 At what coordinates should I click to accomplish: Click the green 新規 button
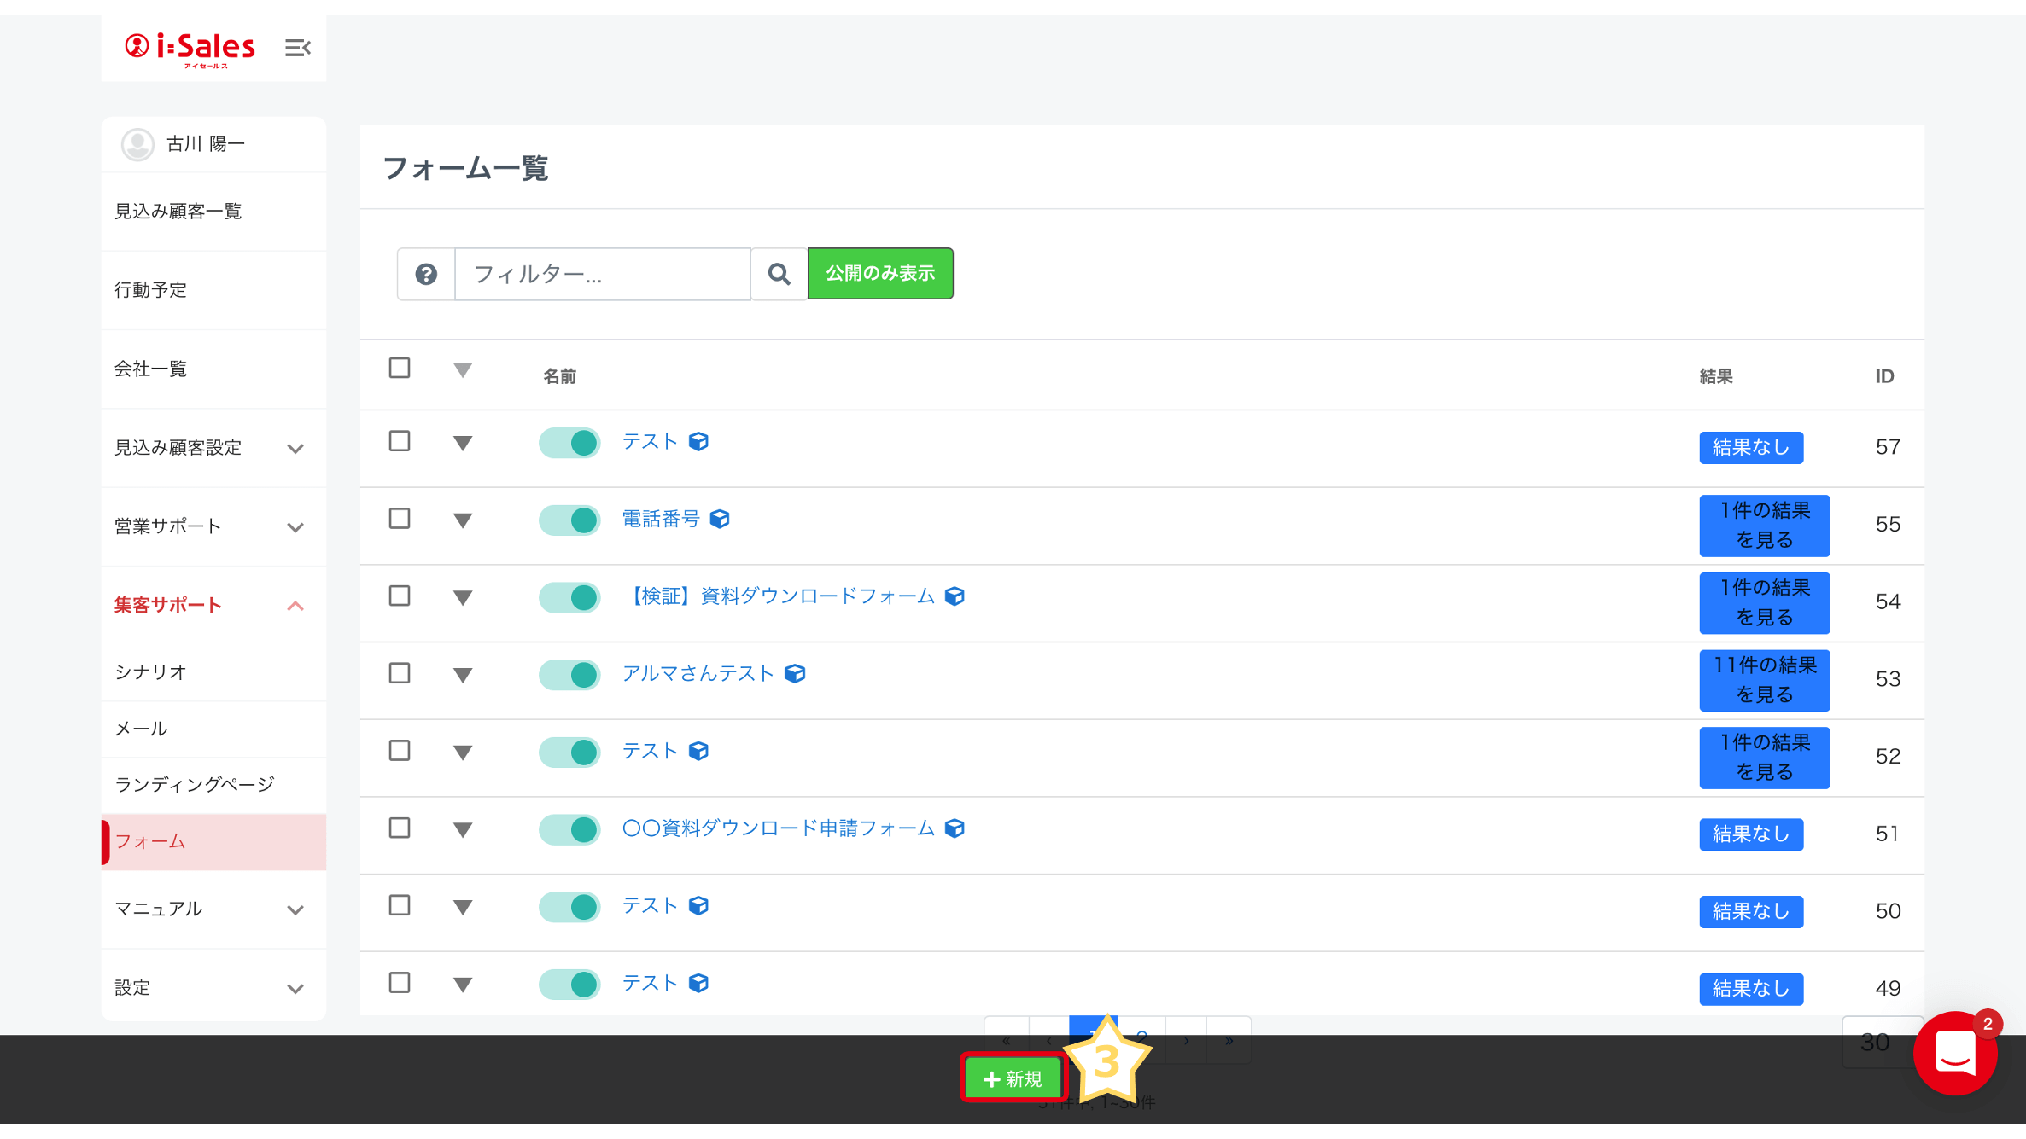tap(1013, 1078)
